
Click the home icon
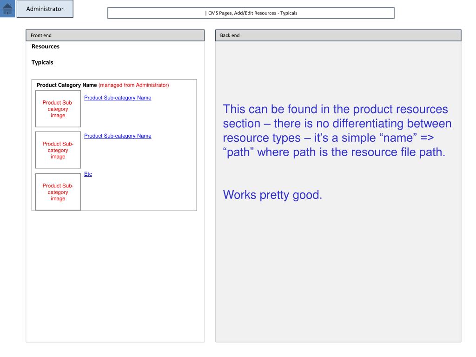coord(7,8)
